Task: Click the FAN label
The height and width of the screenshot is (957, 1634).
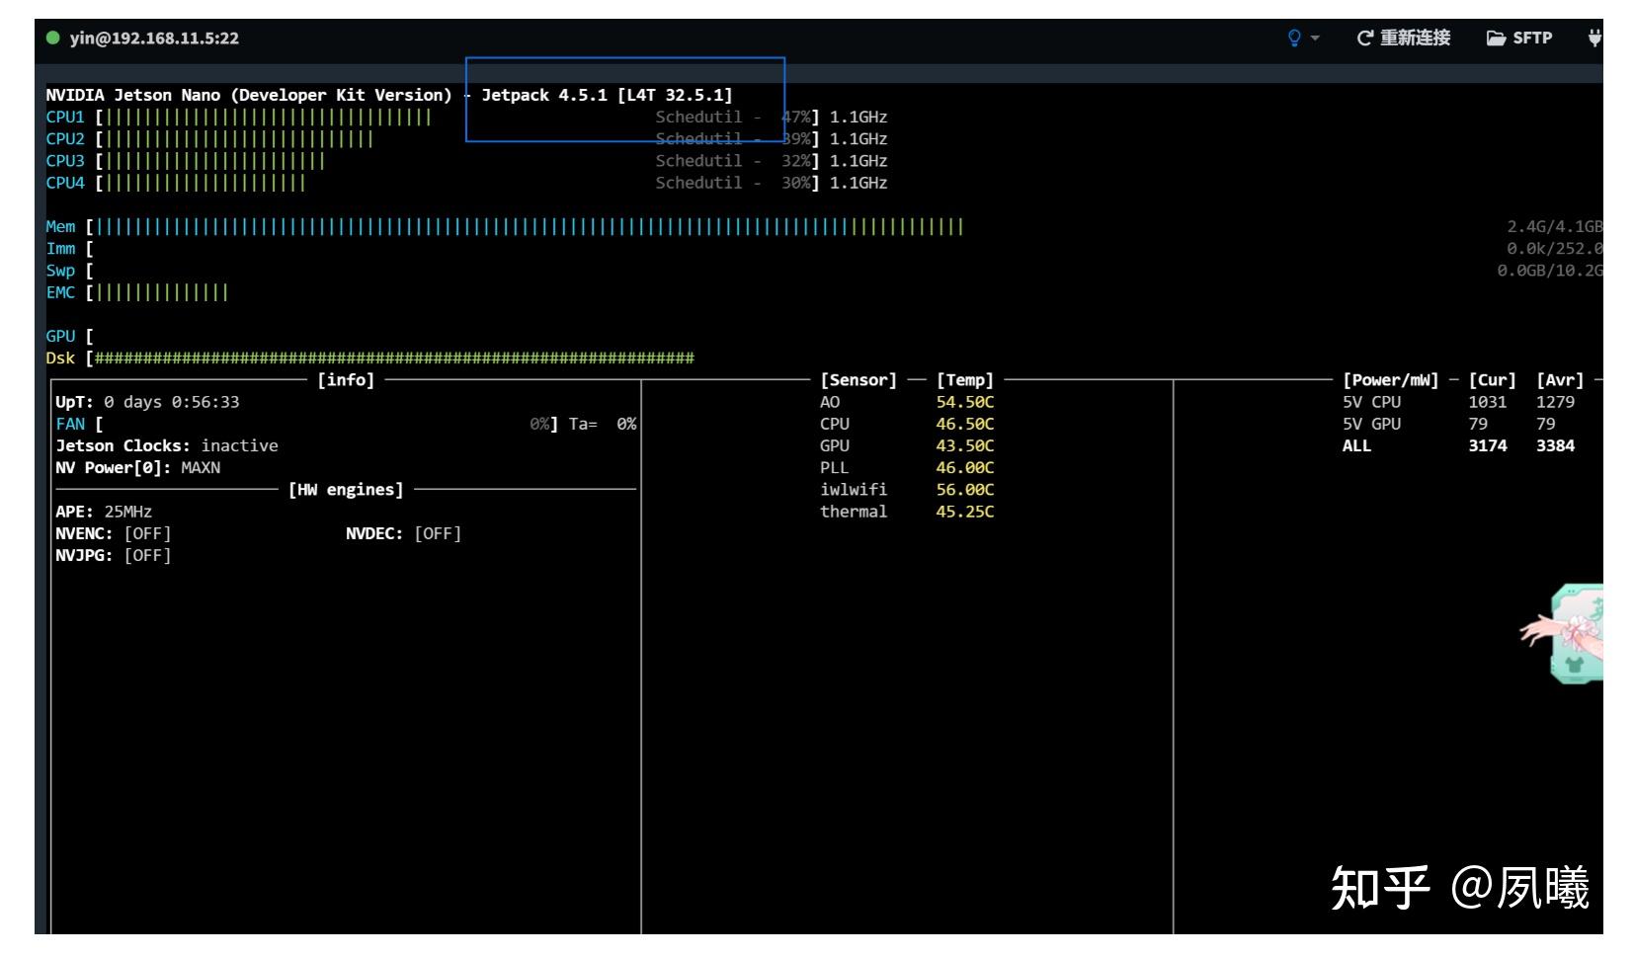Action: 70,424
